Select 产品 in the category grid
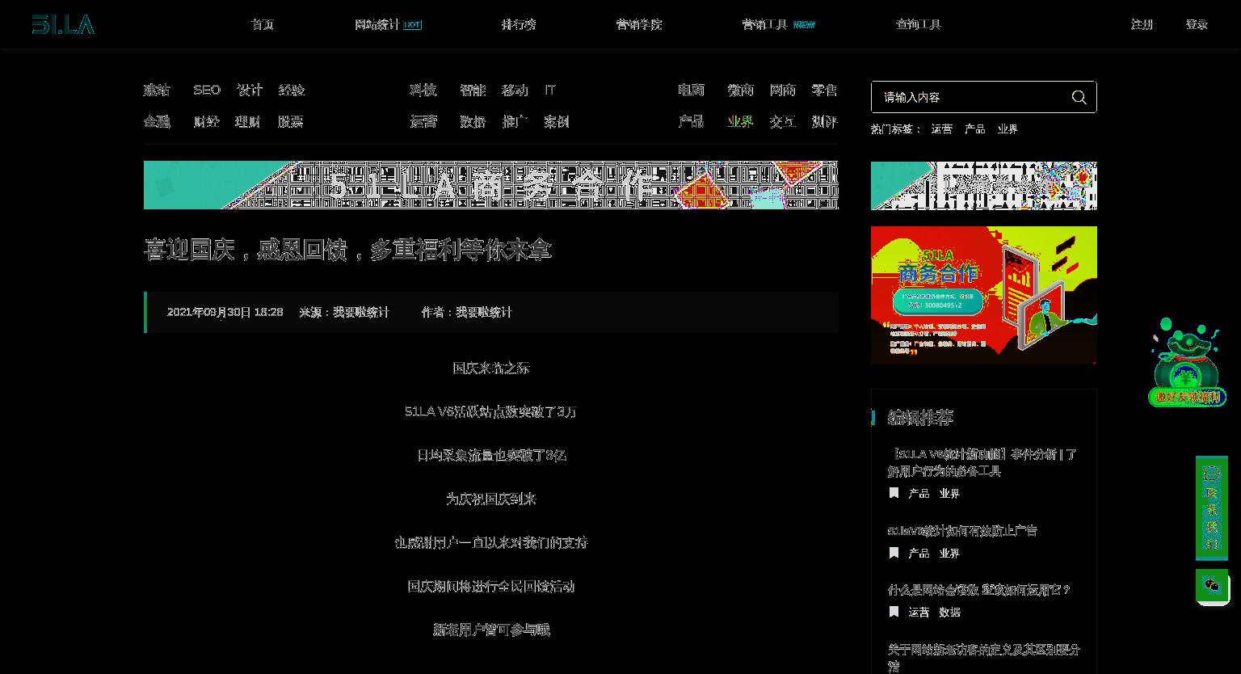The width and height of the screenshot is (1241, 674). pyautogui.click(x=692, y=121)
